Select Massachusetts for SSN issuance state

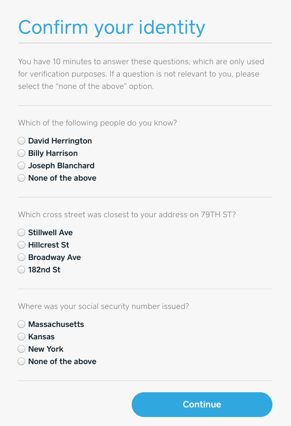21,324
